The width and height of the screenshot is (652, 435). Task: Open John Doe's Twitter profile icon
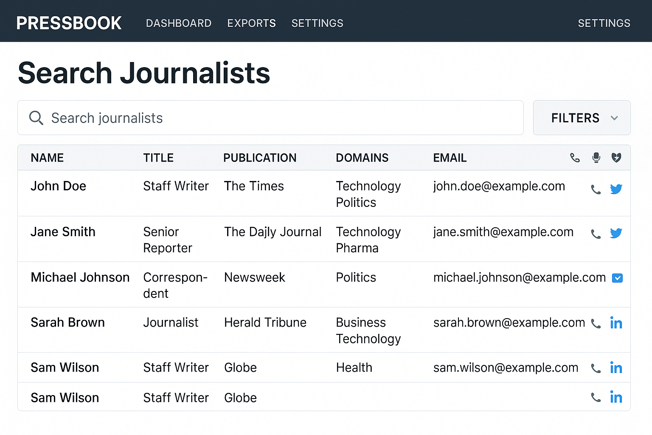(616, 189)
